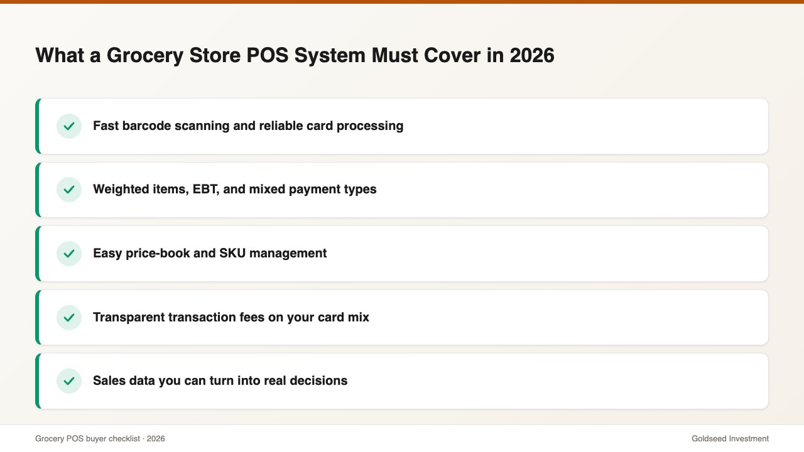Viewport: 804px width, 452px height.
Task: Click footer text 'Grocery POS buyer checklist · 2026'
Action: pyautogui.click(x=100, y=439)
